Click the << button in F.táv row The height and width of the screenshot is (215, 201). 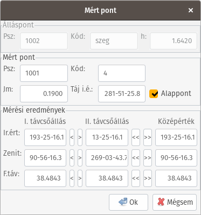point(136,178)
